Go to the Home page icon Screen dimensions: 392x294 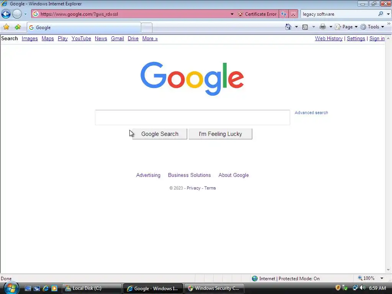pyautogui.click(x=288, y=27)
